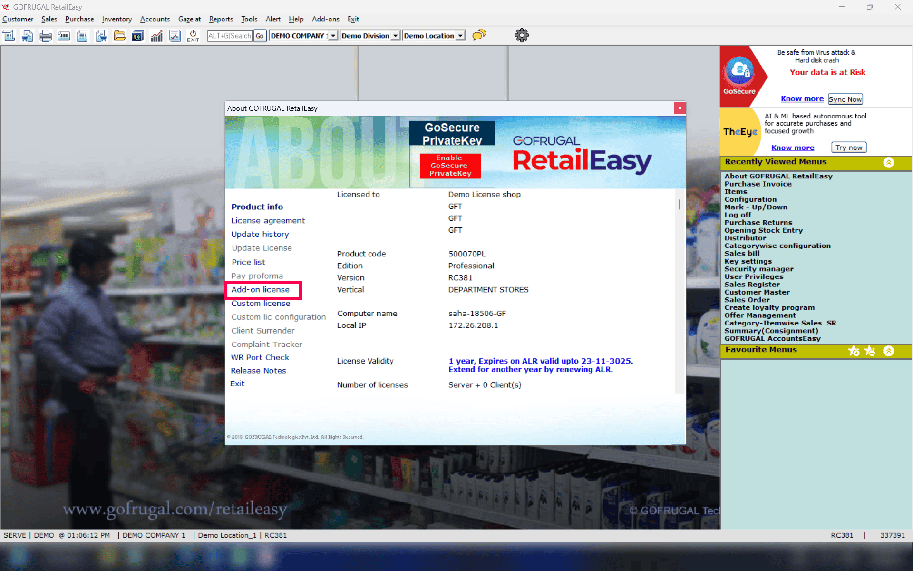The width and height of the screenshot is (913, 571).
Task: Open the DEMO COMPANY dropdown
Action: tap(333, 36)
